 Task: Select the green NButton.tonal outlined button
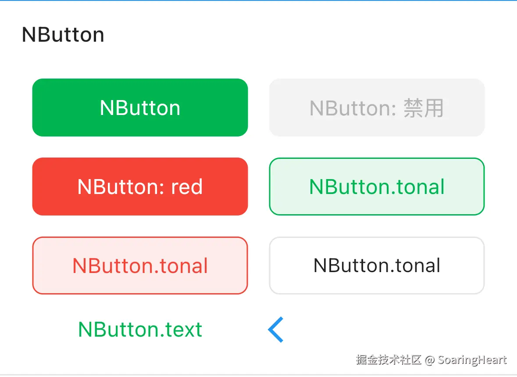(377, 187)
